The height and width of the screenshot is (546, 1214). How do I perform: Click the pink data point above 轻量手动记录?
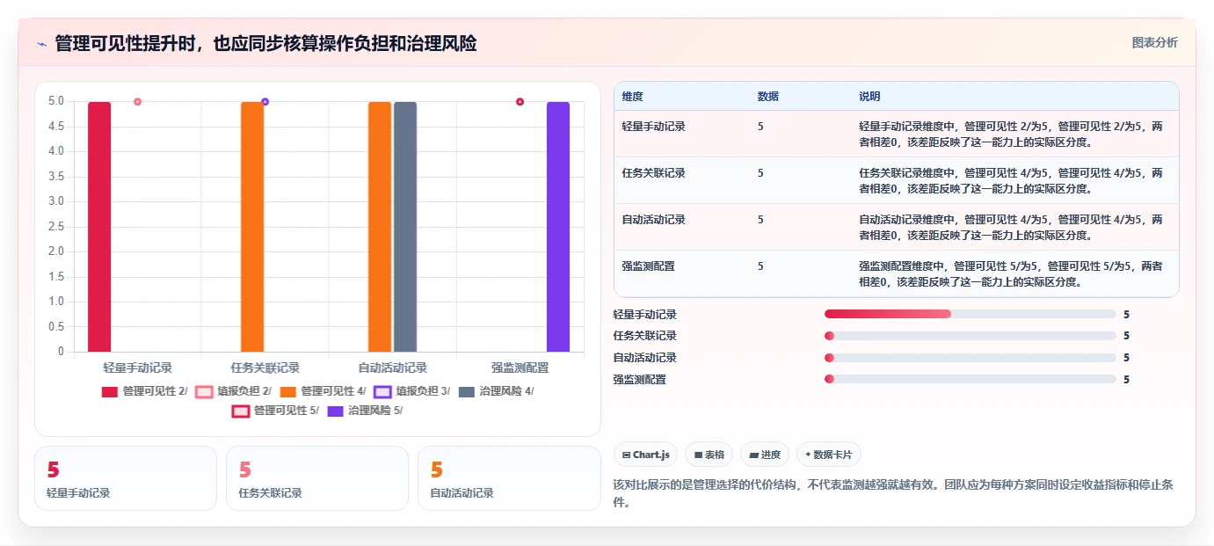[138, 102]
